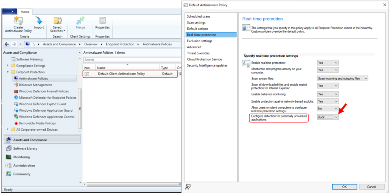Image resolution: width=390 pixels, height=193 pixels.
Task: Click the forward navigation arrow
Action: point(14,44)
